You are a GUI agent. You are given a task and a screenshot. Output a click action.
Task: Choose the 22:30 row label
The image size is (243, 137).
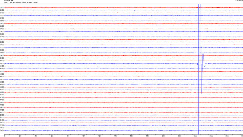[x=2, y=125]
